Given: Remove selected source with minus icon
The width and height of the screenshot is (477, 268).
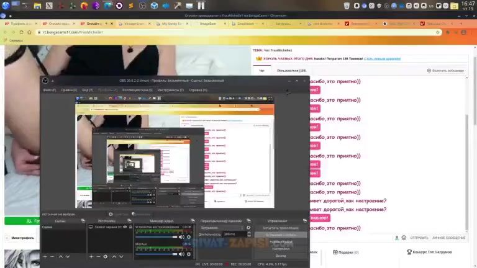Looking at the screenshot, I should click(x=98, y=257).
